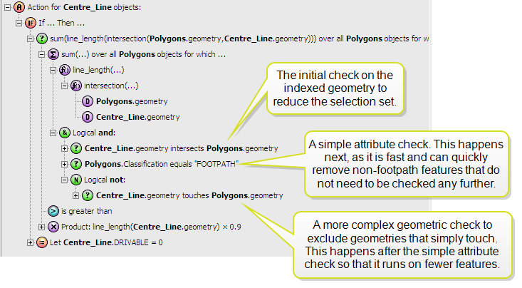
Task: Click the blue greater-than comparison icon
Action: pos(53,211)
